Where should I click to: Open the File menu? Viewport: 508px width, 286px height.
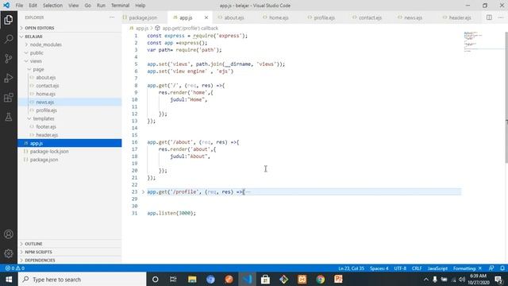(x=19, y=6)
